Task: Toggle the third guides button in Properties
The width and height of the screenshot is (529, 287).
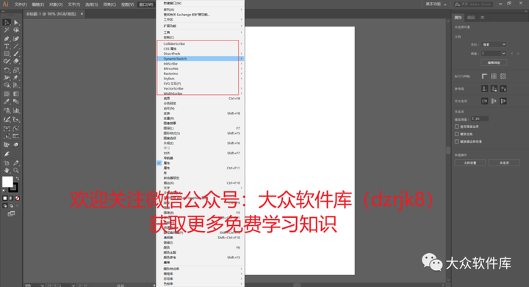Action: (503, 88)
